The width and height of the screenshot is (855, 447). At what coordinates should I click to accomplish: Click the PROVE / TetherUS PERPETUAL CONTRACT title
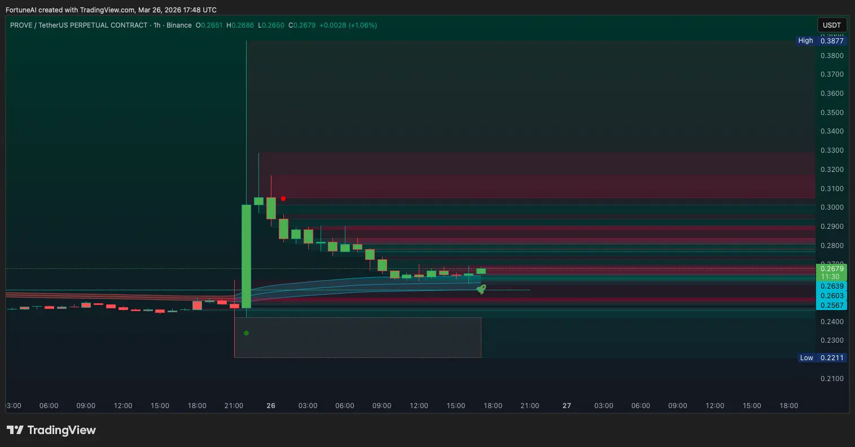click(x=78, y=25)
